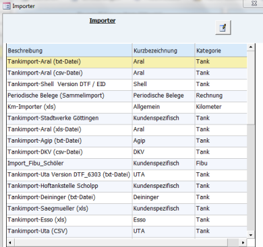The height and width of the screenshot is (247, 263).
Task: Select the Km-Importer (xls) entry
Action: pyautogui.click(x=127, y=107)
